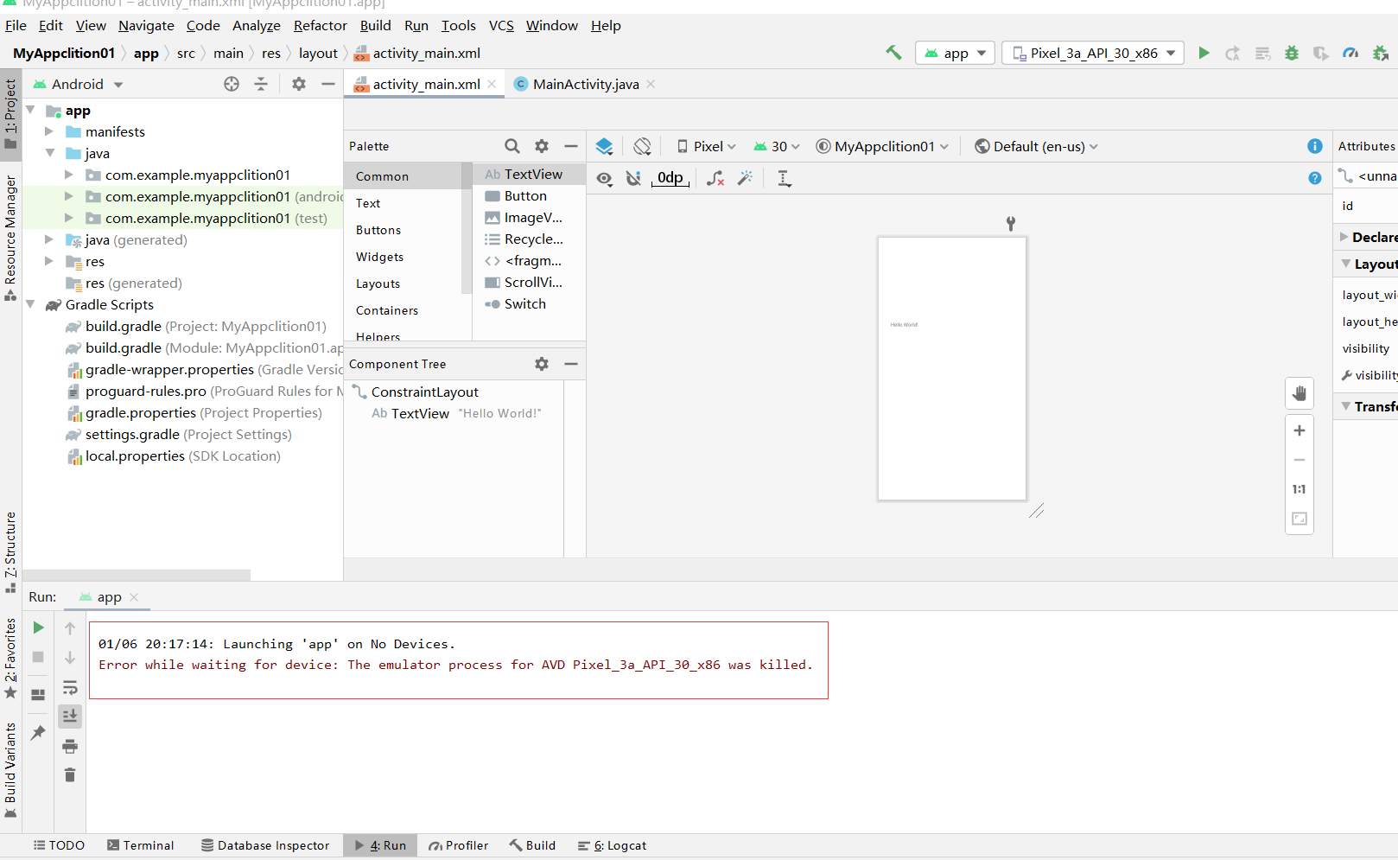Toggle scroll to end in Run console
1398x860 pixels.
(70, 717)
